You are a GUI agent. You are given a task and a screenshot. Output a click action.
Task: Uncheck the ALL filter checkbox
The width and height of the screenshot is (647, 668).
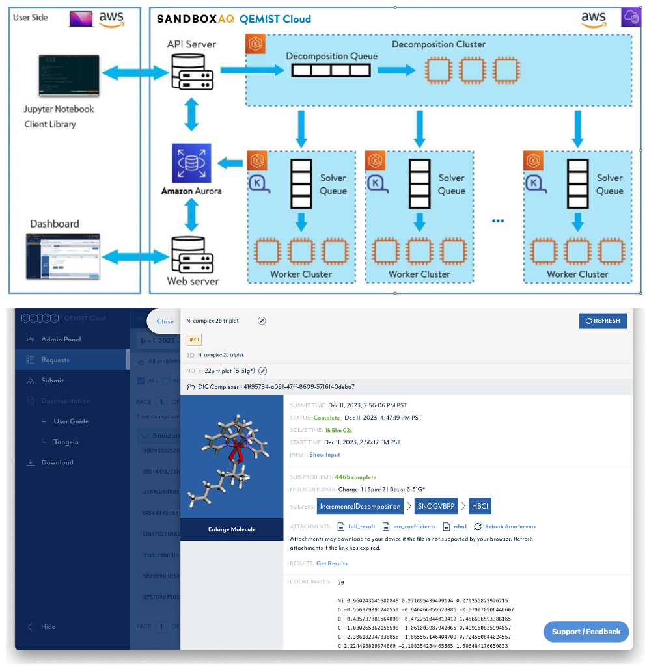141,381
